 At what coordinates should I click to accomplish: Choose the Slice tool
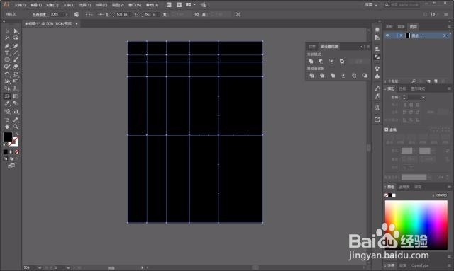pyautogui.click(x=16, y=120)
